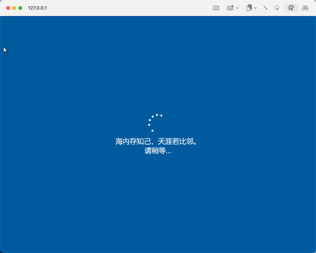Click the 127.0.0.1 window title
The height and width of the screenshot is (253, 316).
[37, 8]
